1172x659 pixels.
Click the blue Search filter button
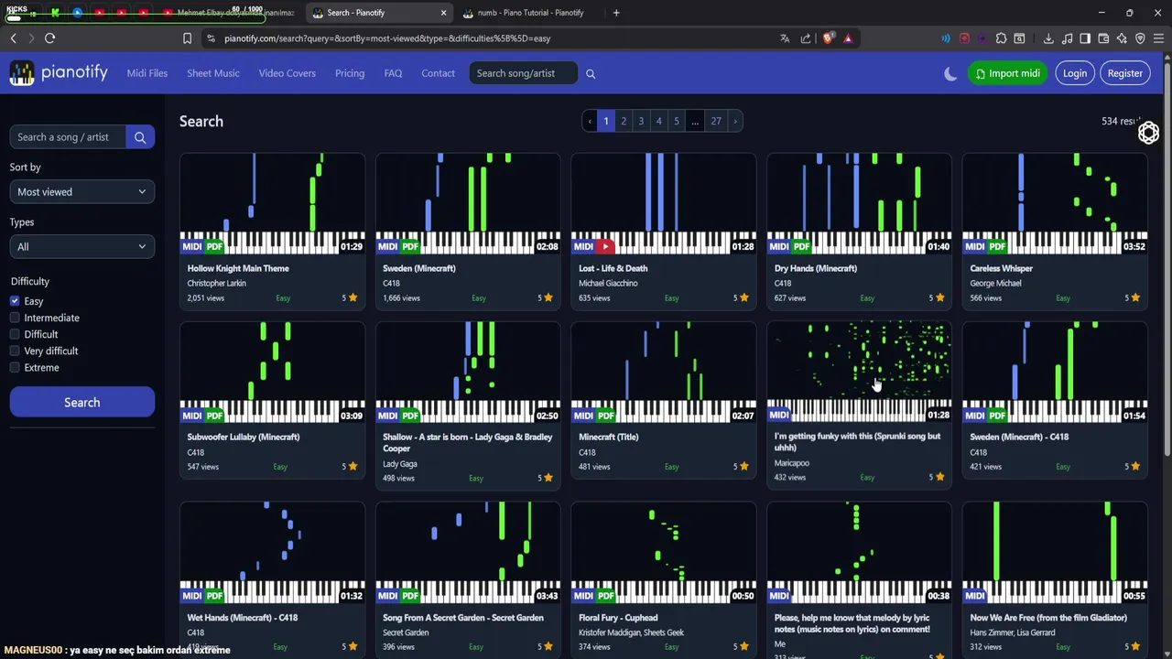tap(81, 403)
